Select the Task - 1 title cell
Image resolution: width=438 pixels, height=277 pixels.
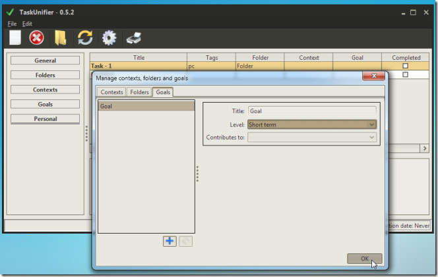pos(139,66)
